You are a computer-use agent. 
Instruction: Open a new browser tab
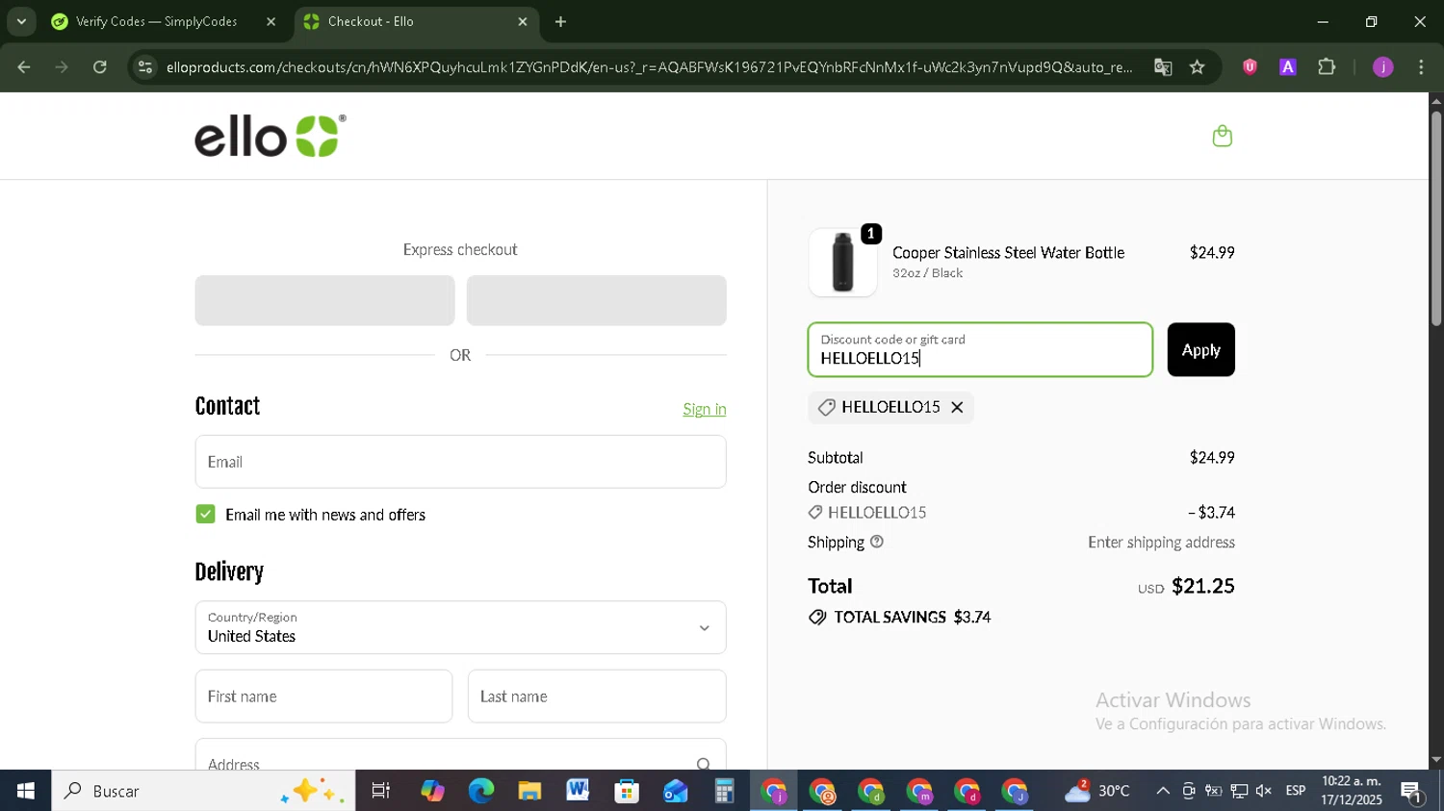click(561, 21)
